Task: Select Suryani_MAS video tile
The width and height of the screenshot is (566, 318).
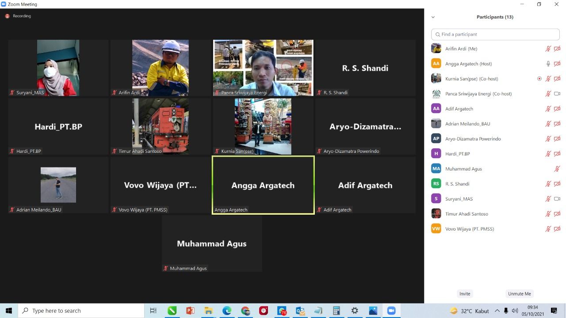Action: [x=58, y=68]
